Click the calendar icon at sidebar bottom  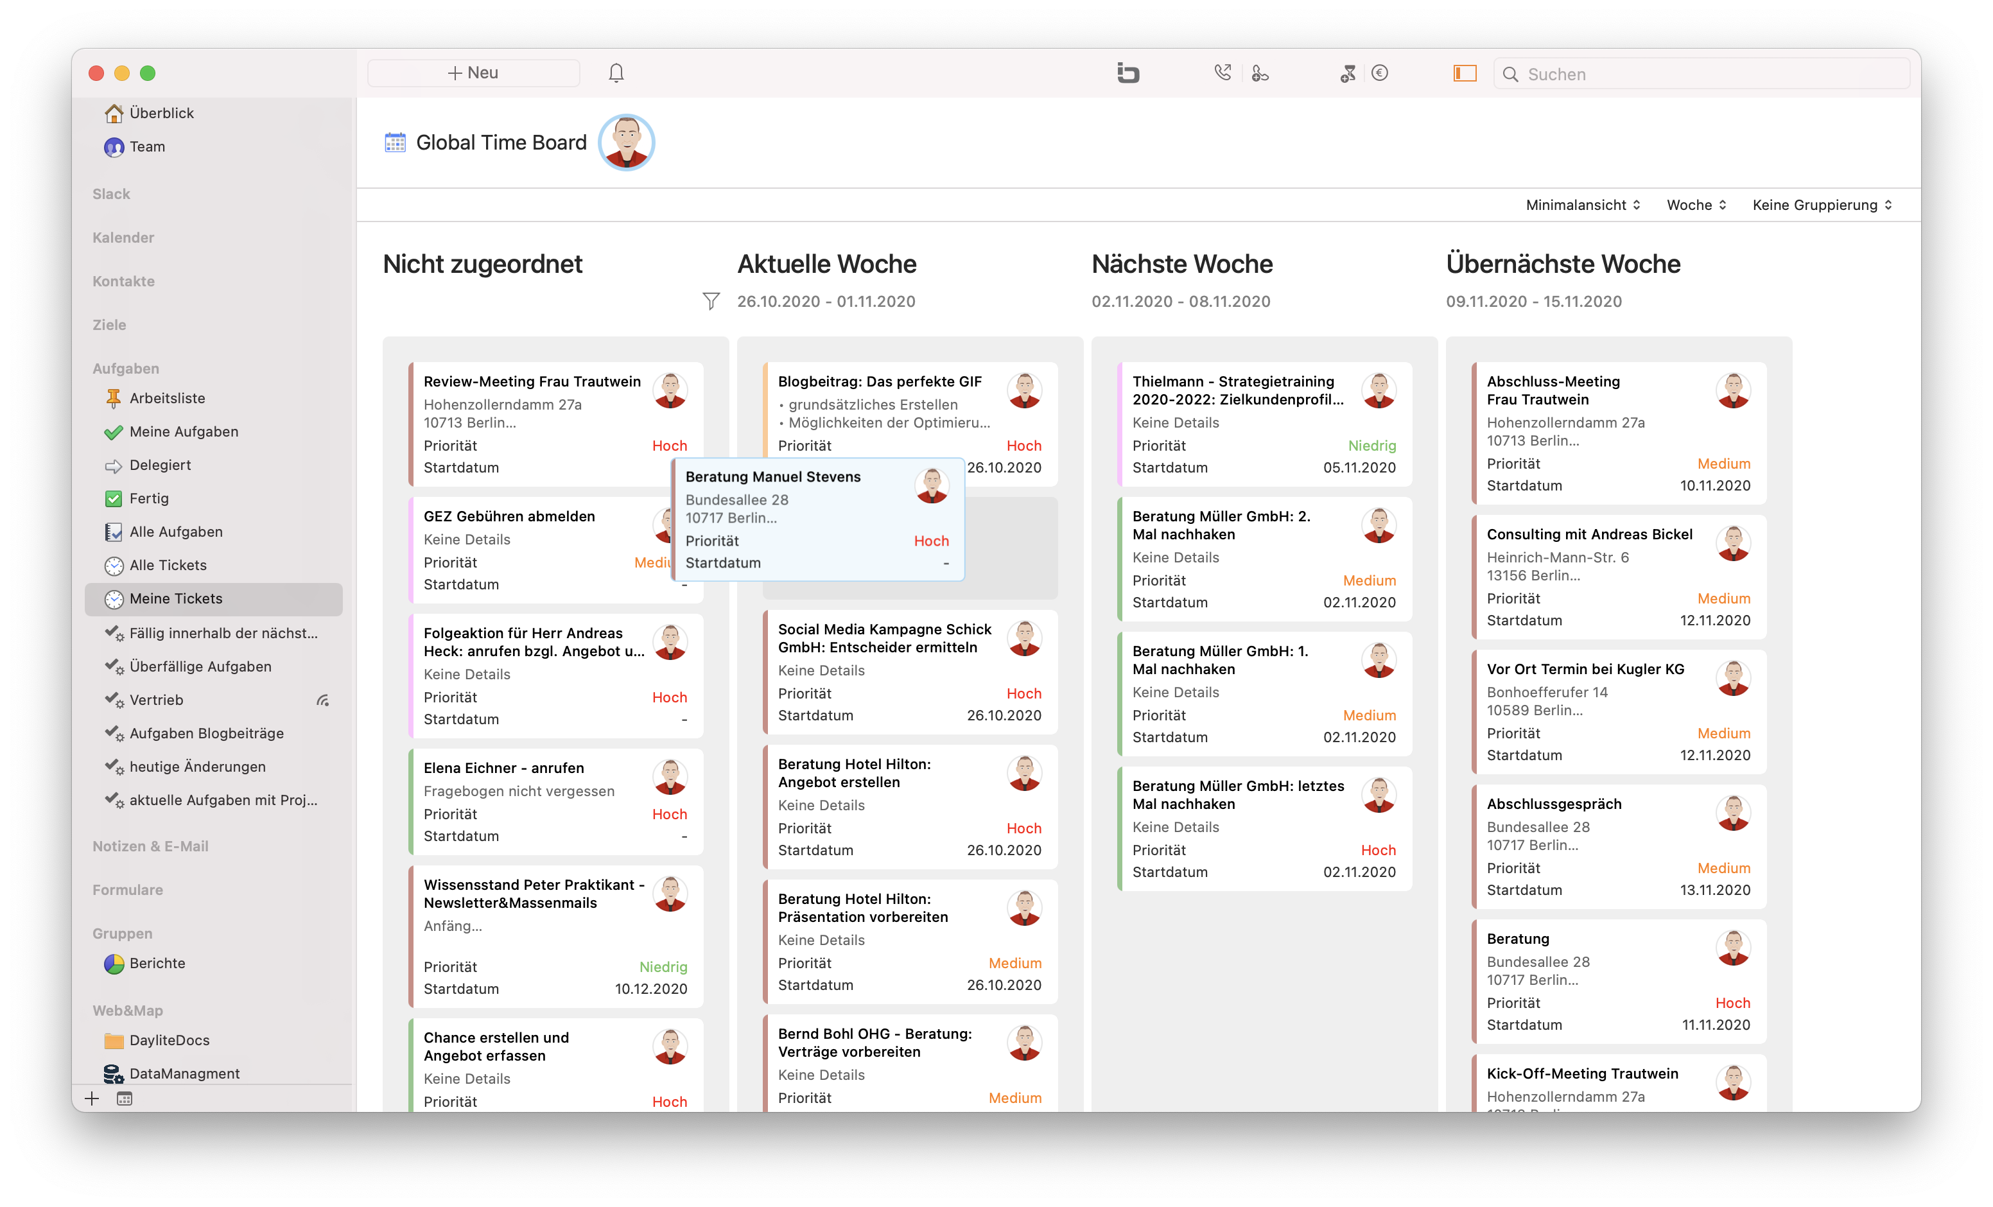tap(125, 1098)
